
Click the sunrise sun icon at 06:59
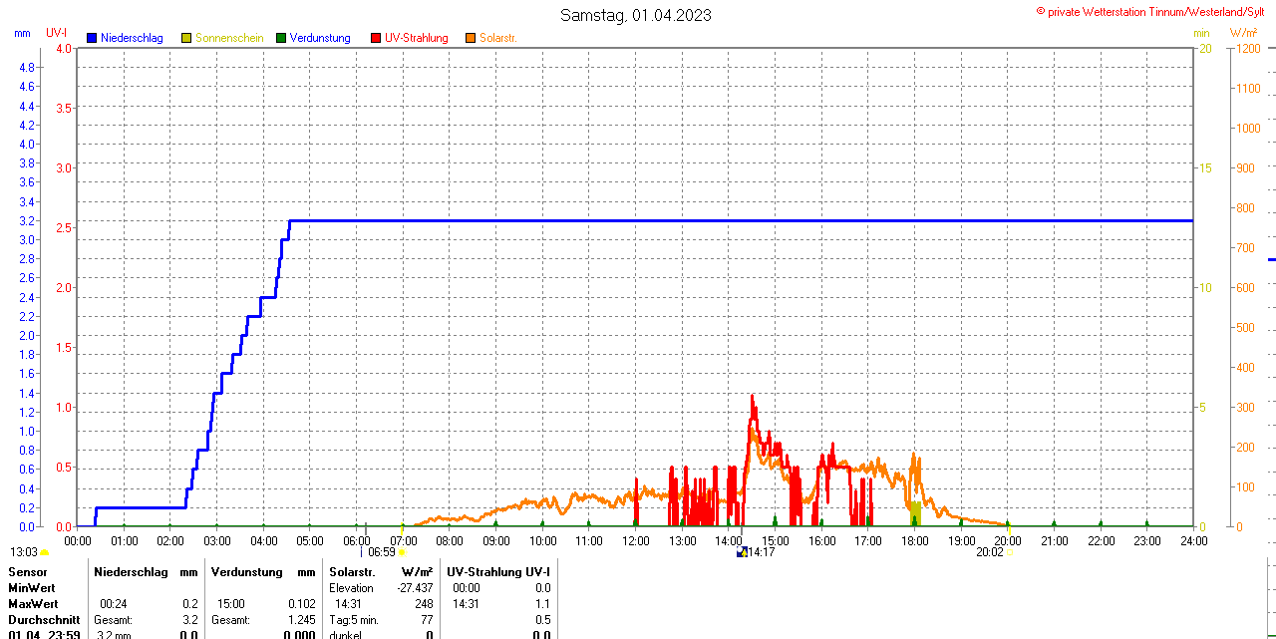click(x=402, y=551)
